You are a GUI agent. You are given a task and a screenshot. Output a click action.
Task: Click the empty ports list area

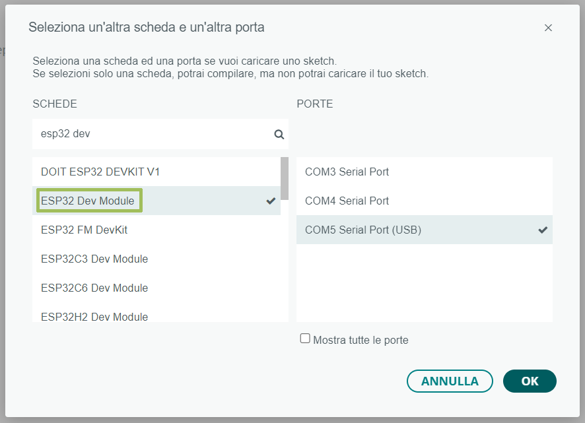click(424, 283)
